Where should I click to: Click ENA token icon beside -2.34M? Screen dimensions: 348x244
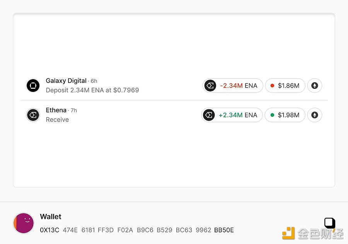210,86
